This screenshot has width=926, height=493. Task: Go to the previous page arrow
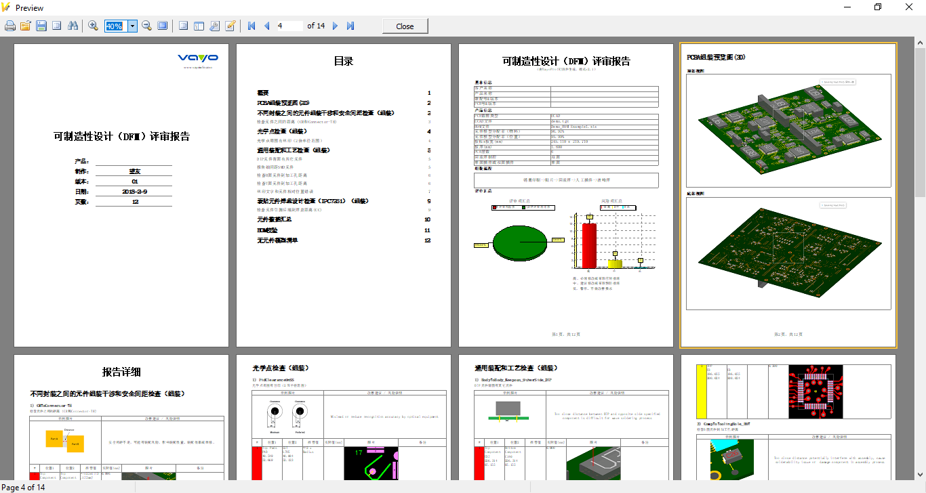266,26
